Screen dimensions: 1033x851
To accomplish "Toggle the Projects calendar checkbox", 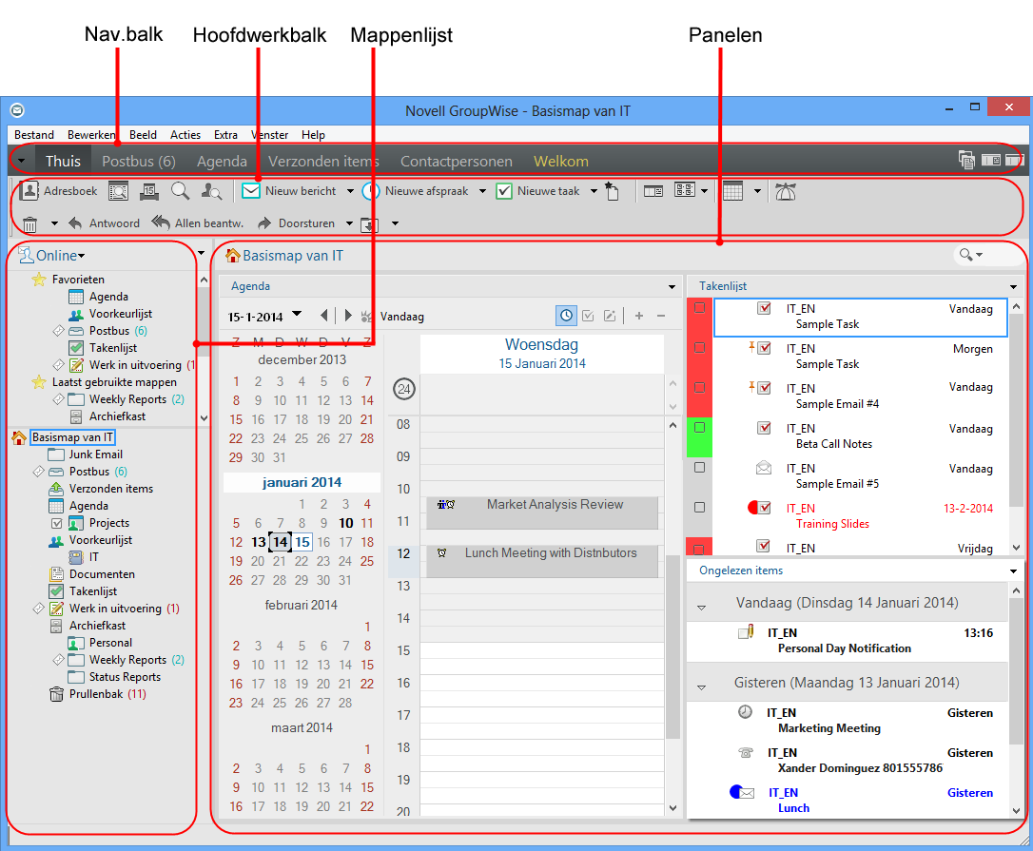I will click(57, 524).
